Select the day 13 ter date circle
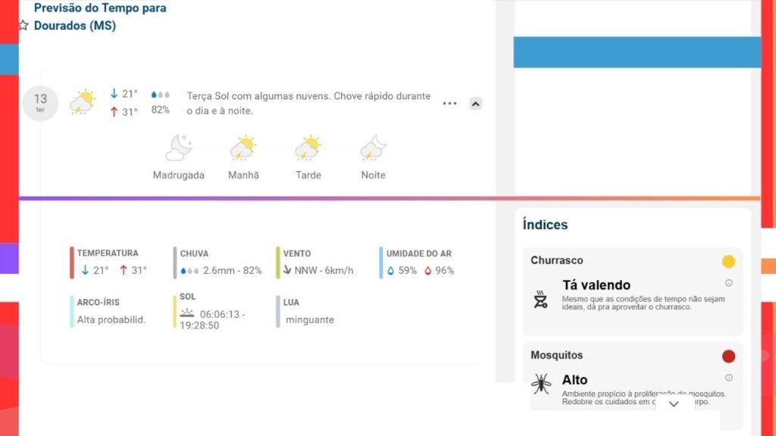This screenshot has height=436, width=776. (40, 102)
